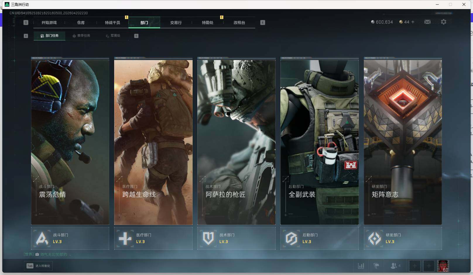Click the LV.3 label under 医疗部门
This screenshot has width=473, height=275.
pyautogui.click(x=140, y=242)
